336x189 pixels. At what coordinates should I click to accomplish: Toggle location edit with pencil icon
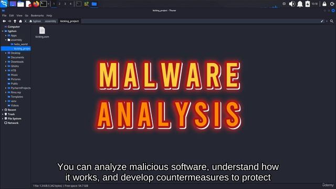click(x=322, y=21)
